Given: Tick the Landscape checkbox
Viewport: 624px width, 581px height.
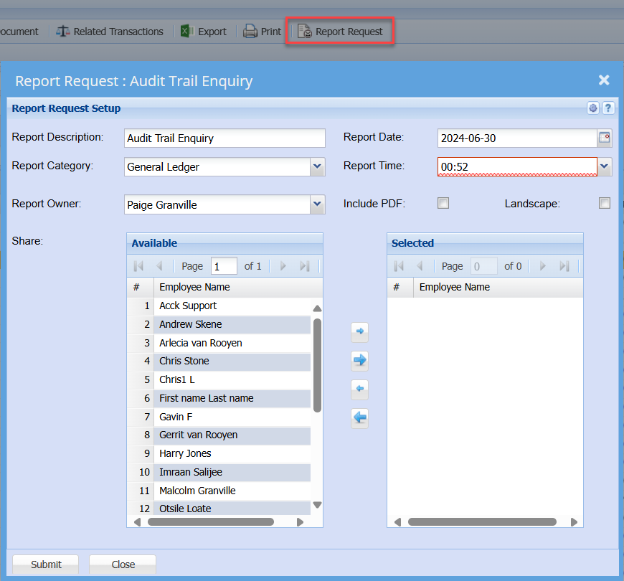Looking at the screenshot, I should pyautogui.click(x=605, y=204).
